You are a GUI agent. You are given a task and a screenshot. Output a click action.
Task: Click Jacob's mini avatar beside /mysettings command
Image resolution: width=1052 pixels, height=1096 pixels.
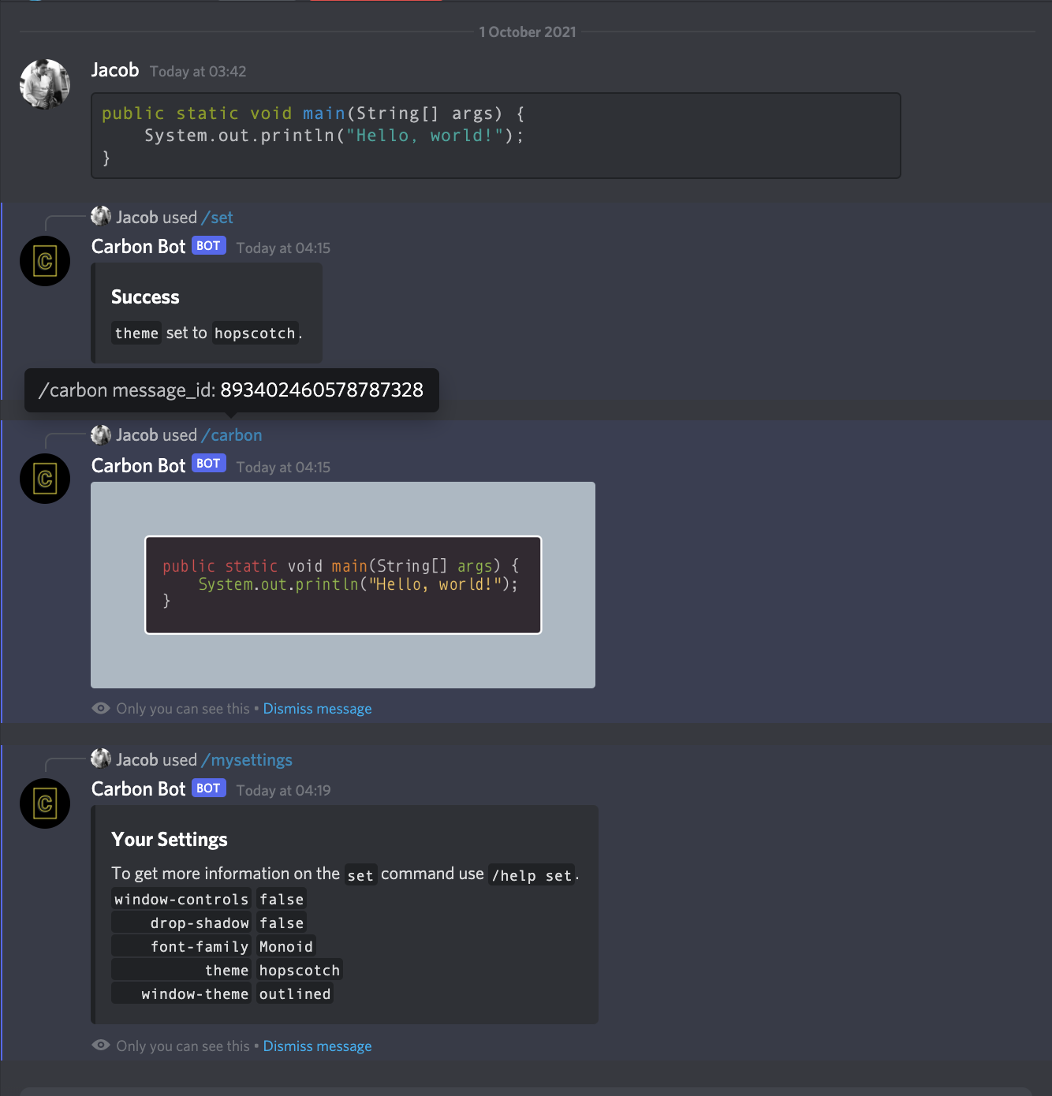point(101,759)
